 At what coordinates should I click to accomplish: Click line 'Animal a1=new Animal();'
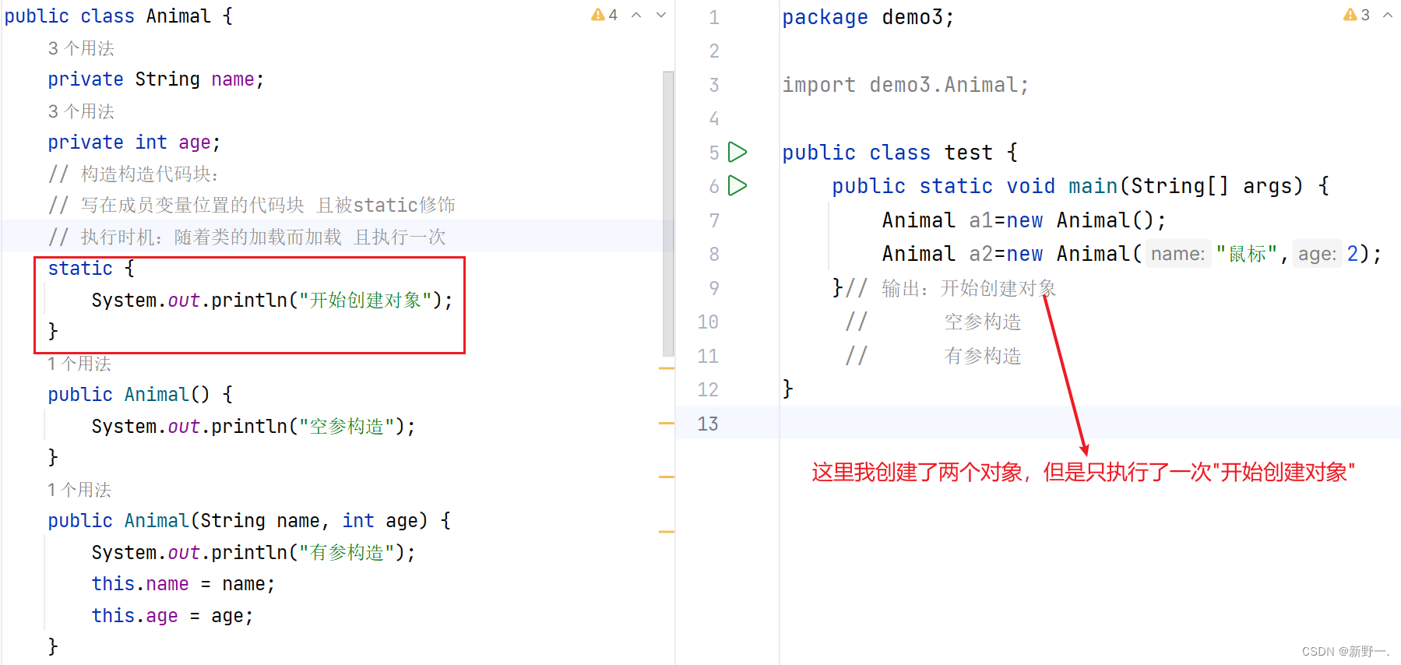(x=1023, y=220)
